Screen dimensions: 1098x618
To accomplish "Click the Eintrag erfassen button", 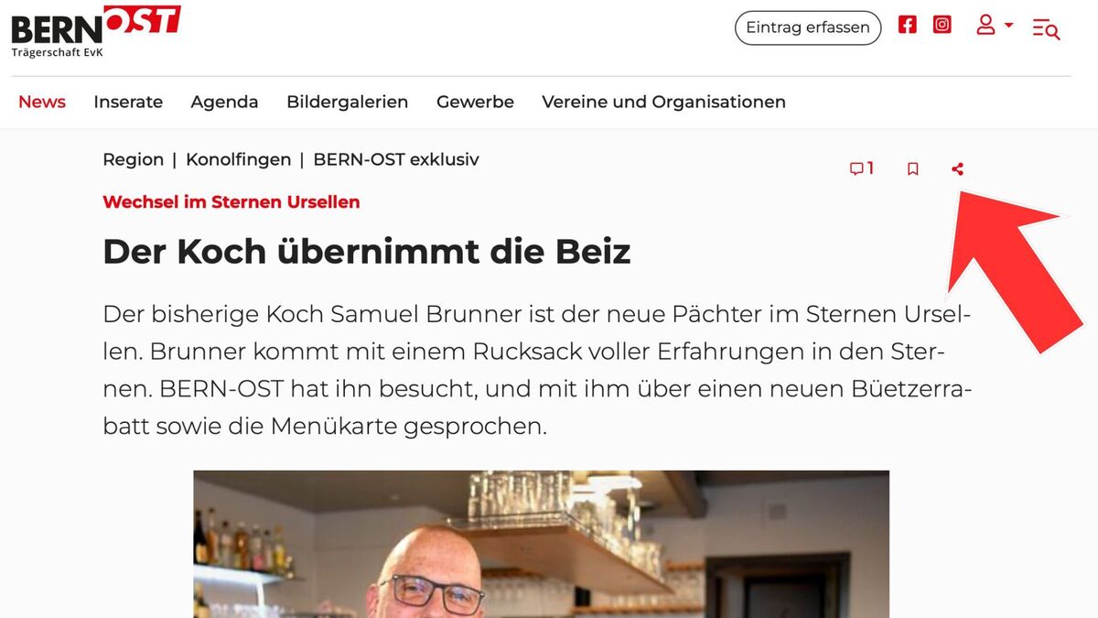I will pyautogui.click(x=808, y=27).
